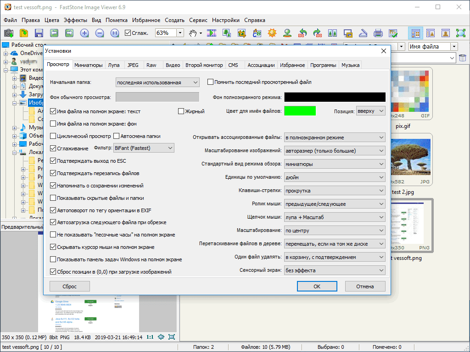Uncheck 'Подтверждать выход по ESC'
This screenshot has height=352, width=470.
tap(53, 161)
